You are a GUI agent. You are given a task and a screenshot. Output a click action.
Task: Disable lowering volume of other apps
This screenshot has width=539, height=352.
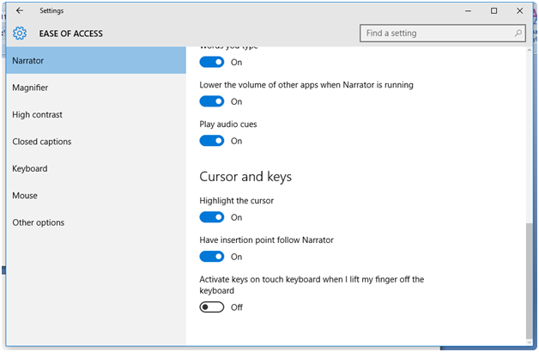coord(211,101)
